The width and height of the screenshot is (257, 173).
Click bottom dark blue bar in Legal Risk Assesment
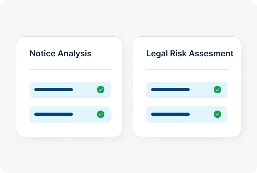click(x=170, y=114)
